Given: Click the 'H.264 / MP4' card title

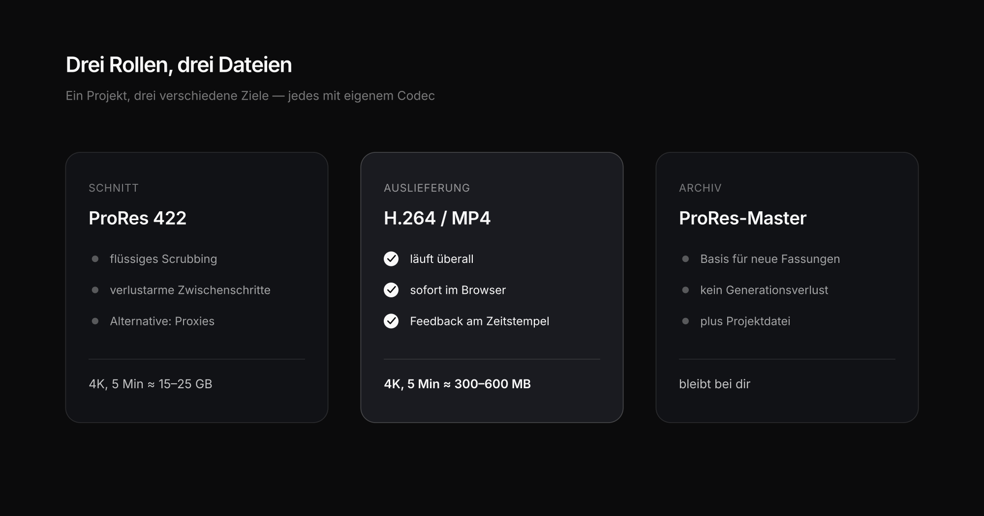Looking at the screenshot, I should (x=437, y=218).
